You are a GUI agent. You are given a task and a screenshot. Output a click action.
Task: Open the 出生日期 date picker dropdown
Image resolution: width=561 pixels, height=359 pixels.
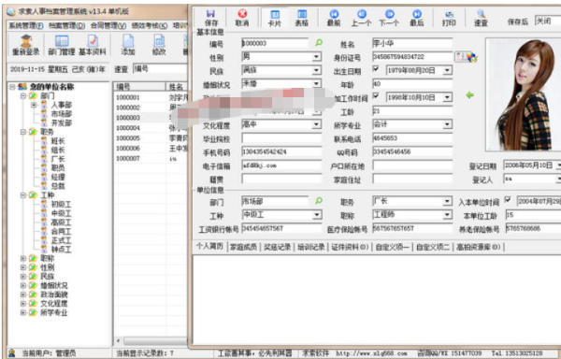(447, 70)
